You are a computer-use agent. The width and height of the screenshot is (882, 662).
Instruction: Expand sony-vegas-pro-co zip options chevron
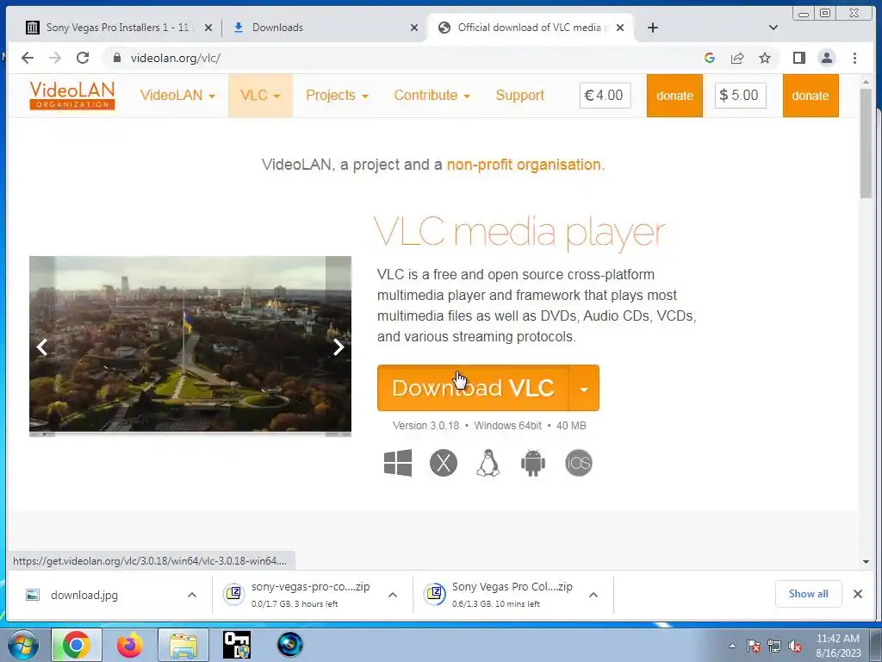click(393, 595)
